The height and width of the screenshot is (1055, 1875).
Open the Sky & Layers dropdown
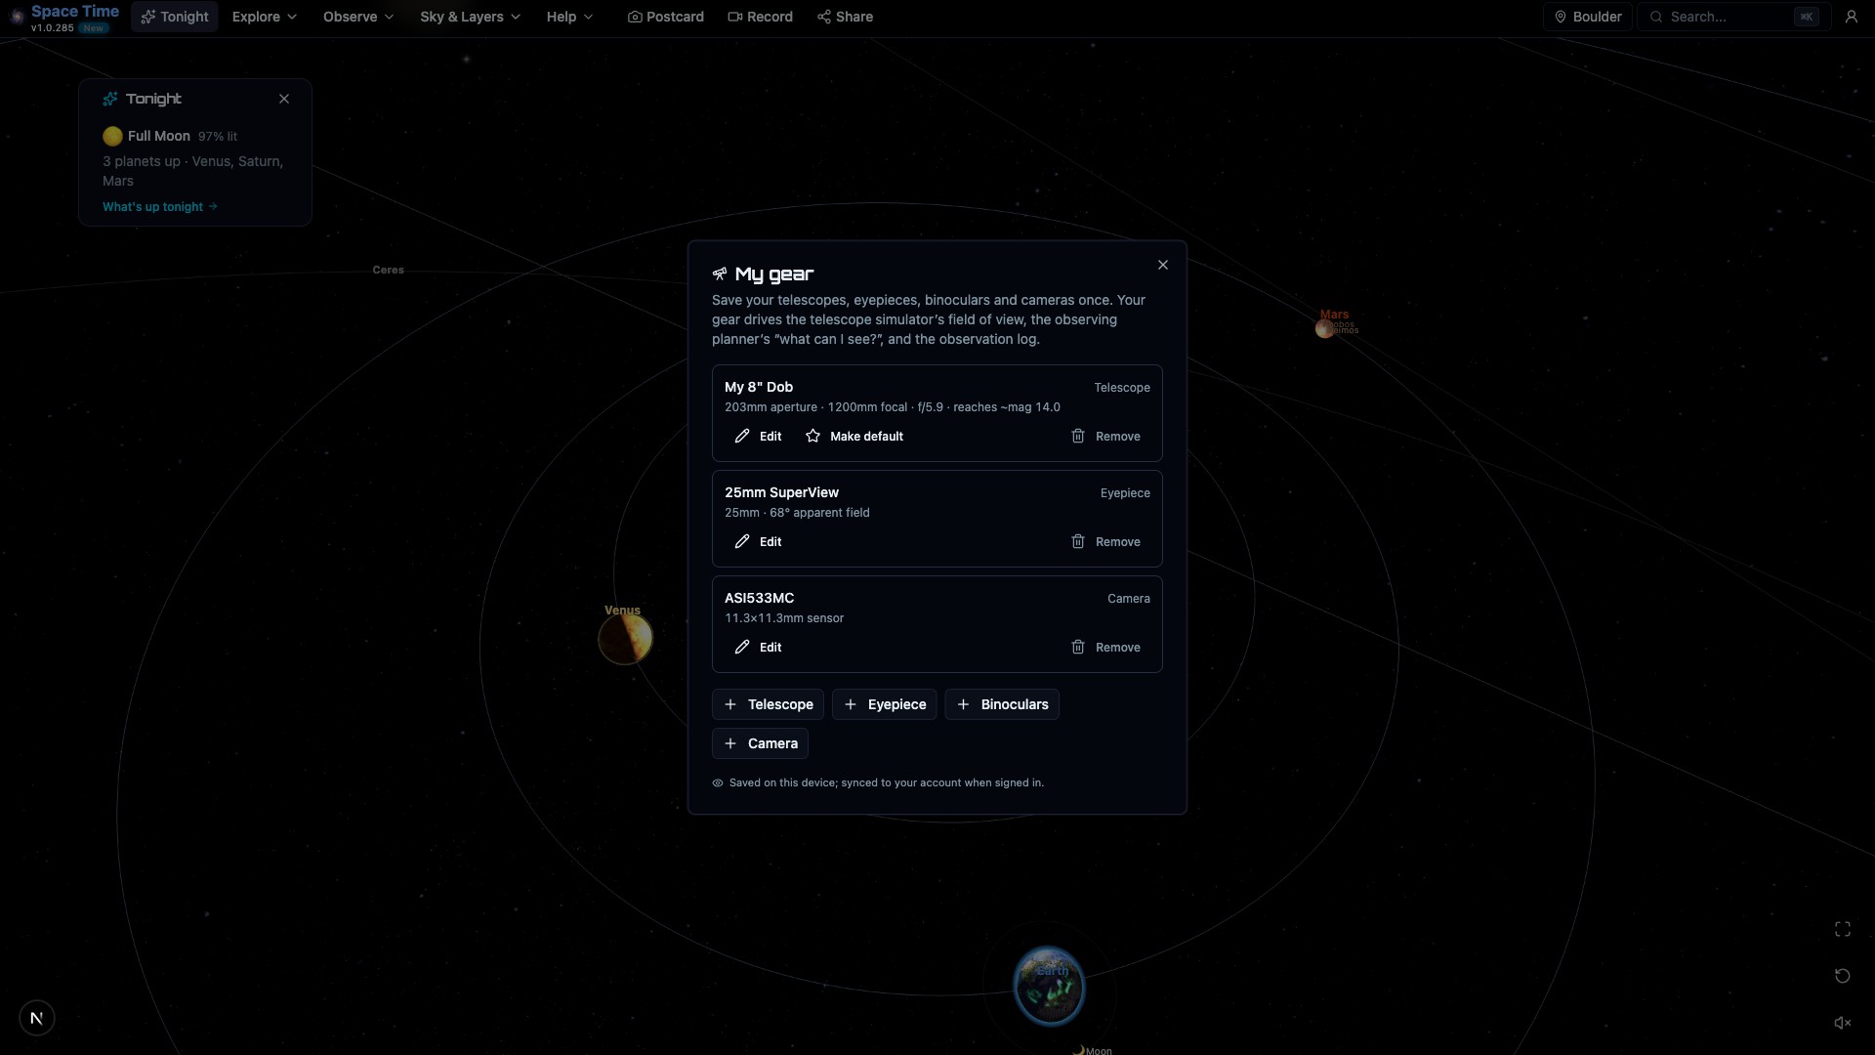(x=470, y=17)
